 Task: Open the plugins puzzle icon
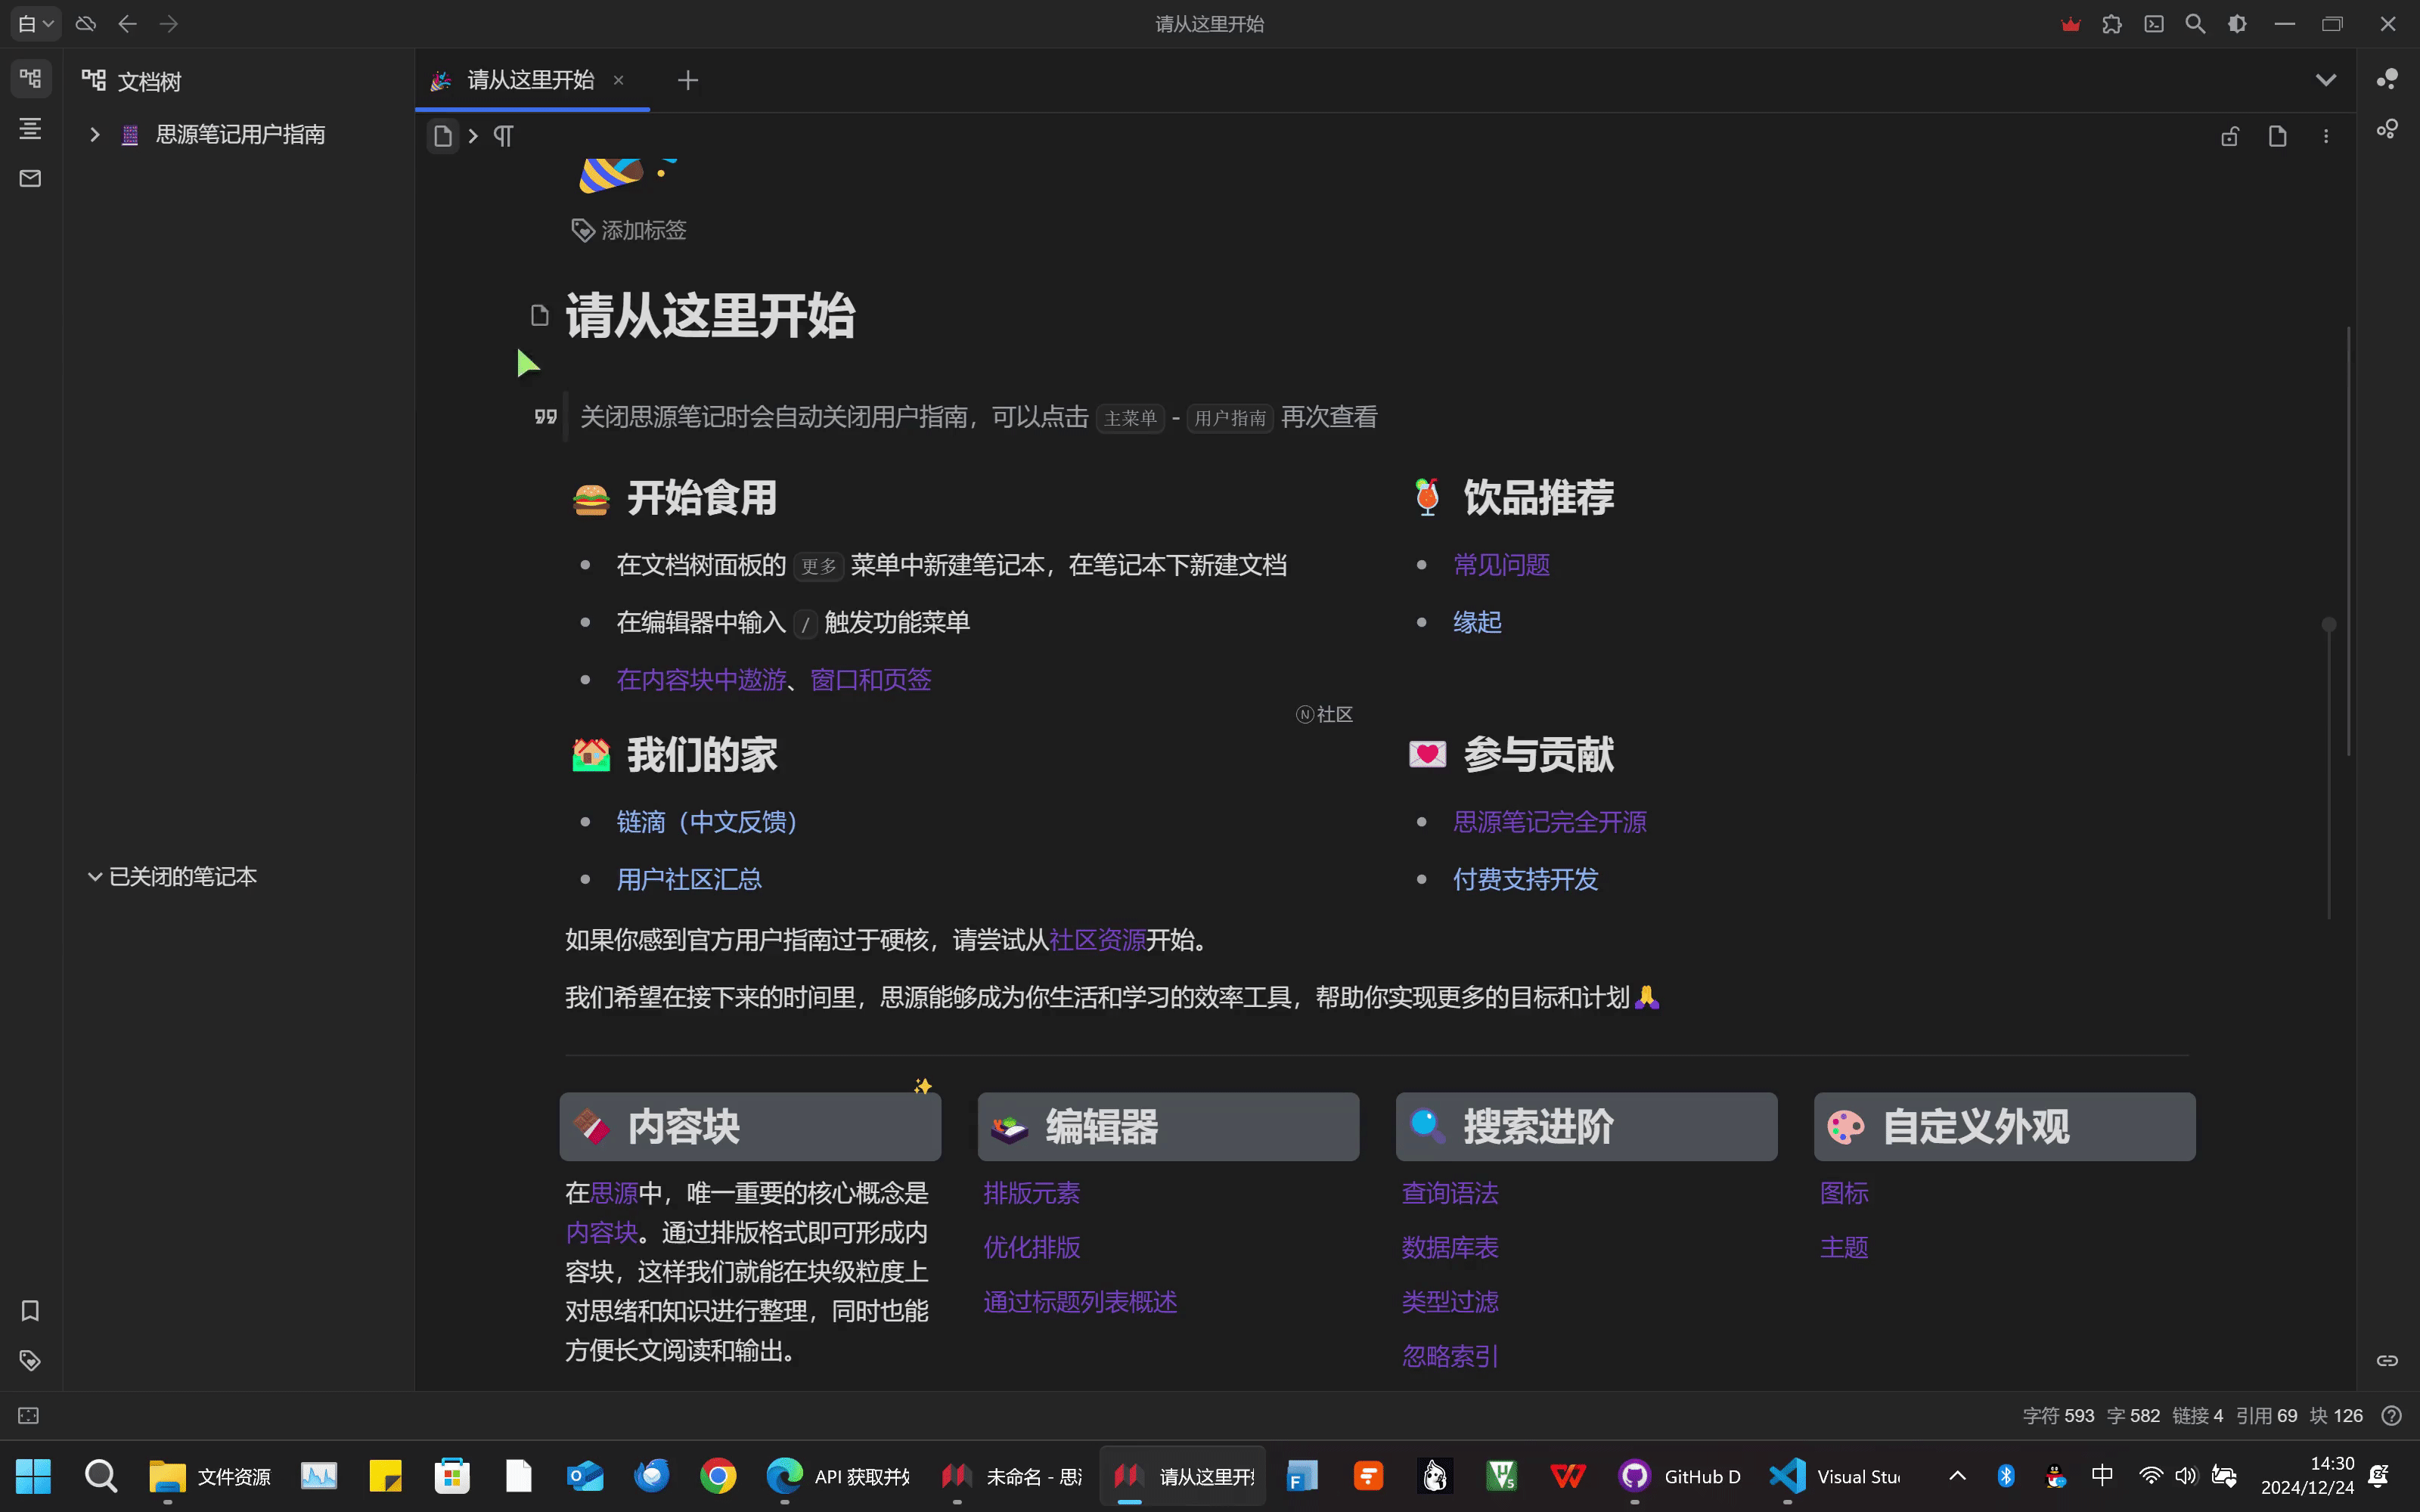click(2112, 24)
